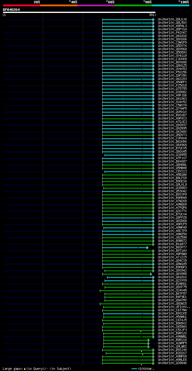The image size is (192, 371).
Task: Click the alignment bar for UniRef100_Q6V8M8
Action: coord(127,274)
